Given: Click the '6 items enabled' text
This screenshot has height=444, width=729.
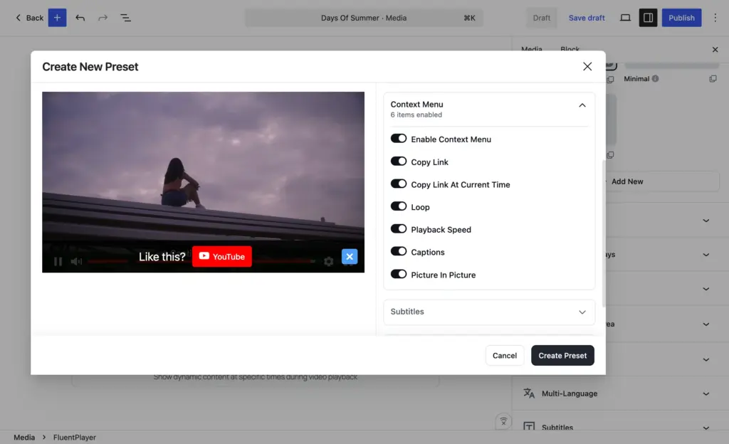Looking at the screenshot, I should click(416, 115).
